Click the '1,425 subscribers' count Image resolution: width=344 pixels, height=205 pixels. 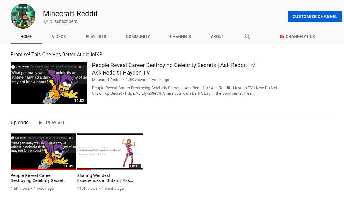(x=60, y=21)
